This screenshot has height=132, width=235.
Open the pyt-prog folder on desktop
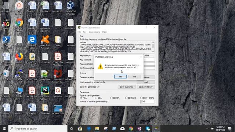tap(32, 58)
